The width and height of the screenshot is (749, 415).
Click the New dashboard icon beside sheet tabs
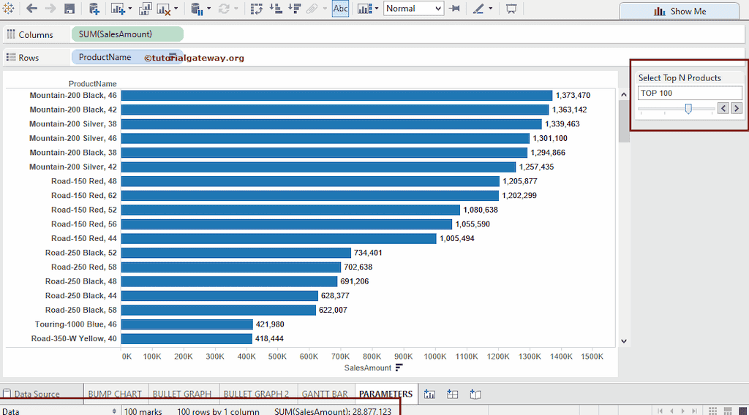pyautogui.click(x=453, y=395)
